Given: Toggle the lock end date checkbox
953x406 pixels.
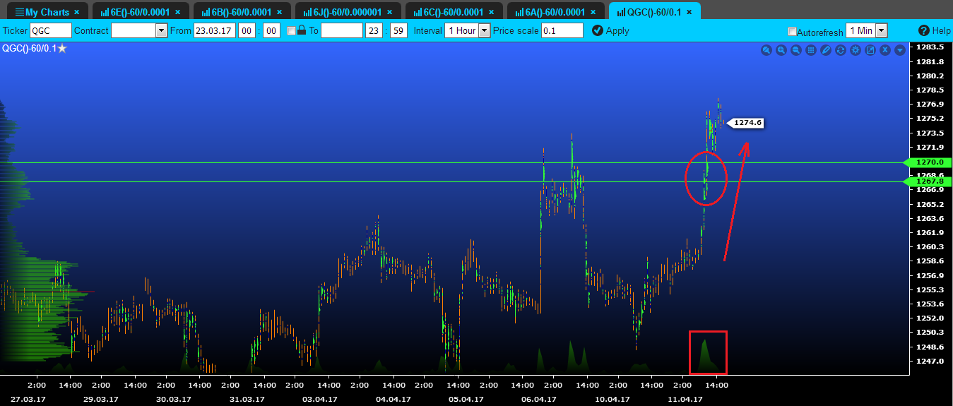Looking at the screenshot, I should [291, 31].
